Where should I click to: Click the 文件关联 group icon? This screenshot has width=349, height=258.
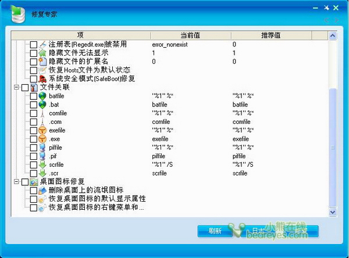click(x=34, y=87)
